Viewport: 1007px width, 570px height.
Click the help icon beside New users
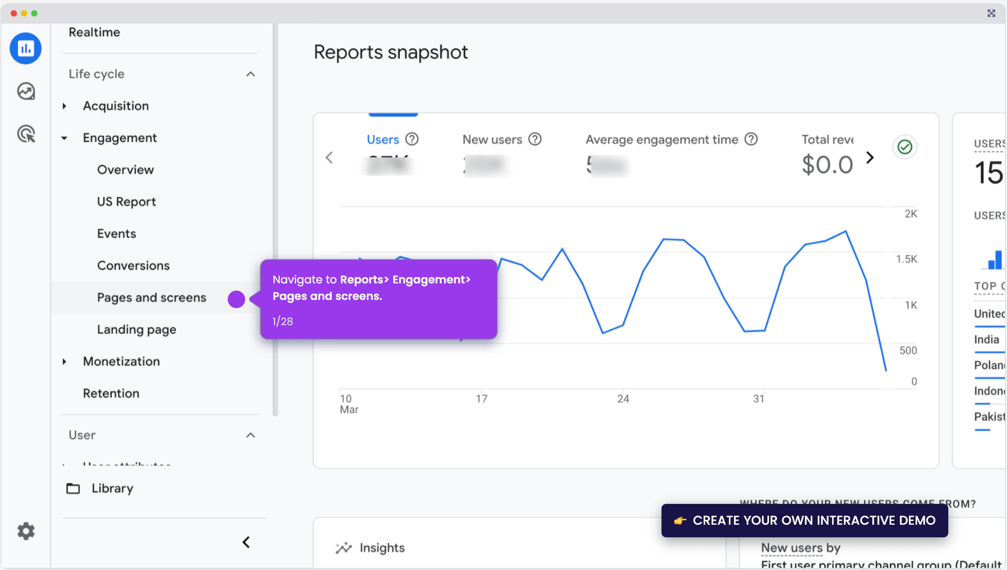[x=535, y=139]
